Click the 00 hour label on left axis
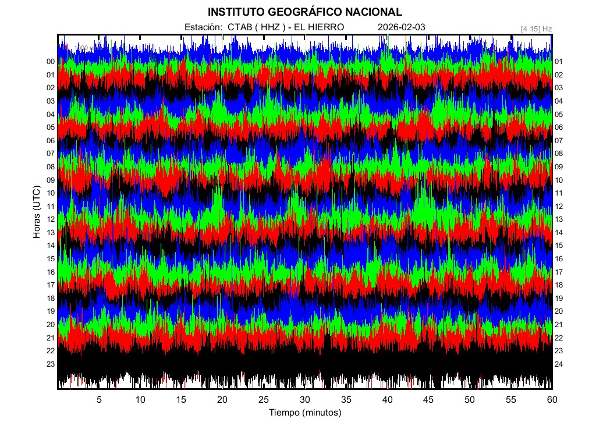Screen dimensions: 596x447 point(51,62)
